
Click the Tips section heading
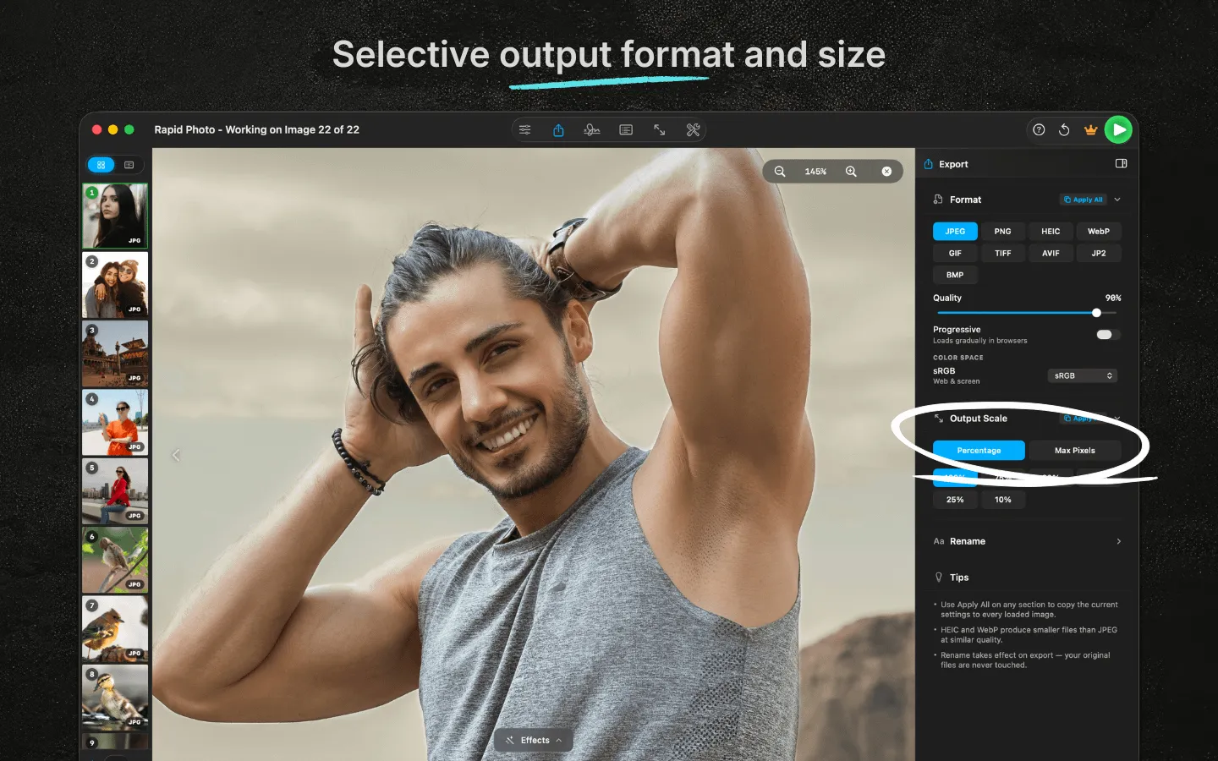[959, 578]
